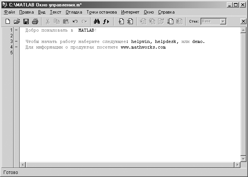This screenshot has height=177, width=248.
Task: Toggle breakpoint dash on line 1
Action: (16, 30)
